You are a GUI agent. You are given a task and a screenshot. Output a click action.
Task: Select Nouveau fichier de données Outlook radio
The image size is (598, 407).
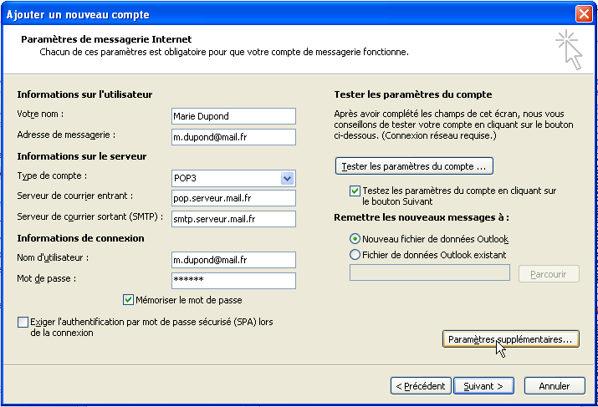(x=355, y=239)
